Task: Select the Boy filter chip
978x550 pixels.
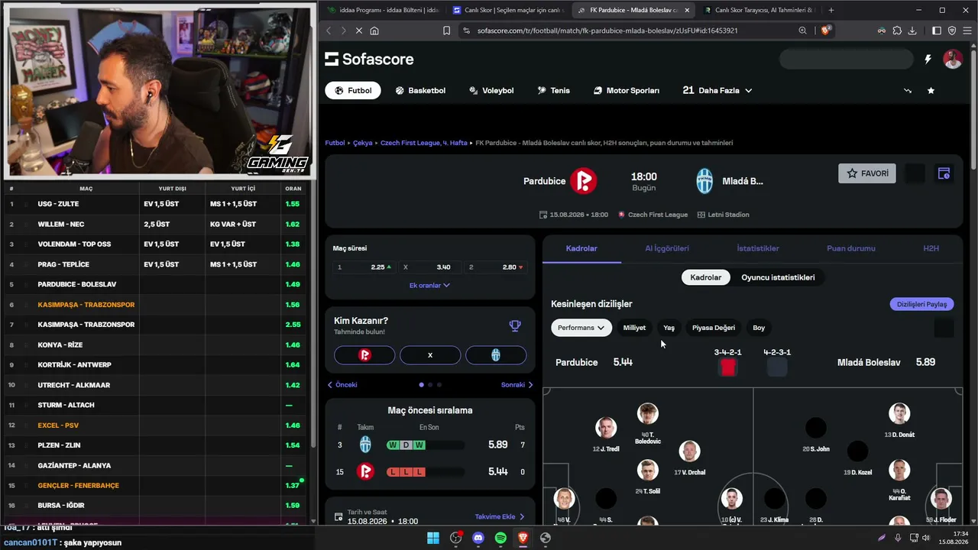Action: [x=759, y=328]
